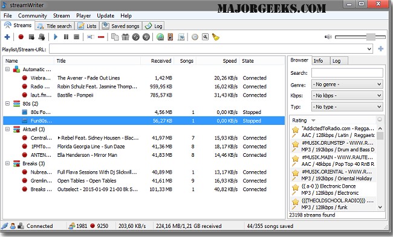Click the speaker box toolbar icon
Image resolution: width=393 pixels, height=237 pixels.
[171, 37]
